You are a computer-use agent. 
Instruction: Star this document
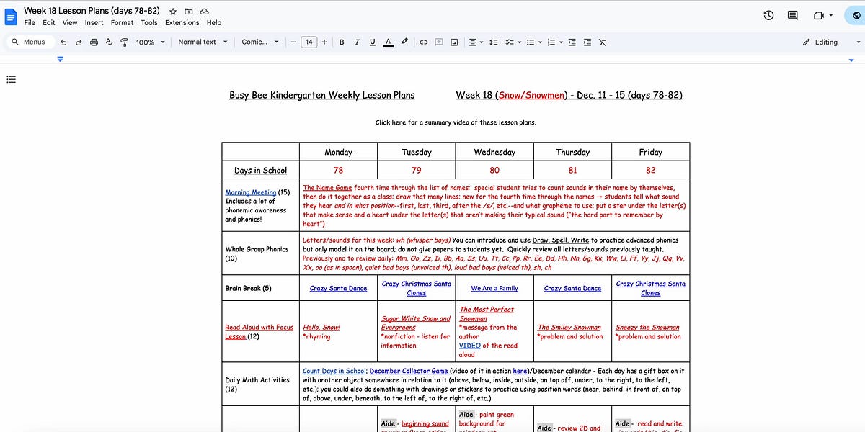point(172,12)
